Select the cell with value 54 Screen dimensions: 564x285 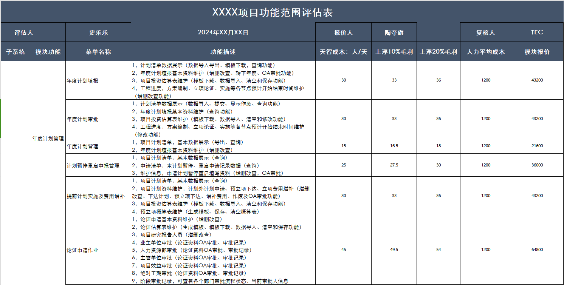(438, 250)
